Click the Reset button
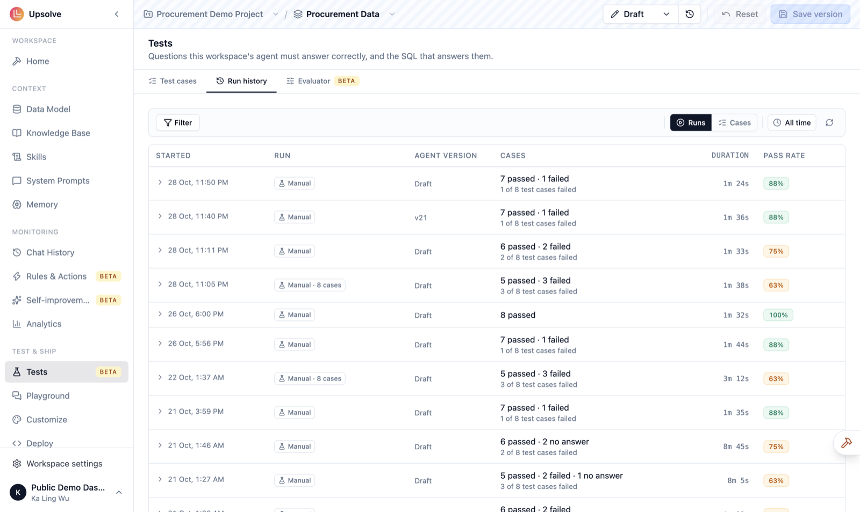The image size is (860, 512). (740, 14)
